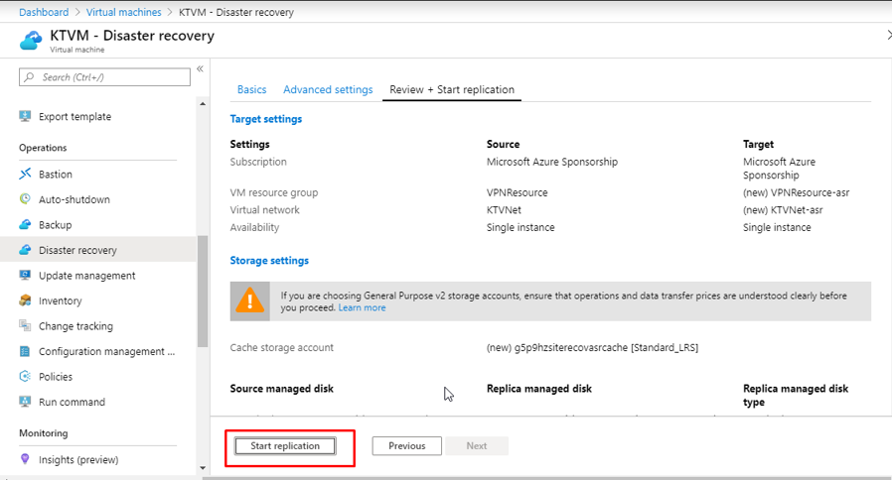Click the disabled Next button

[477, 446]
